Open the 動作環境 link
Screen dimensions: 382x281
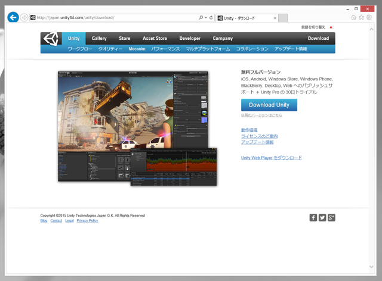[249, 130]
